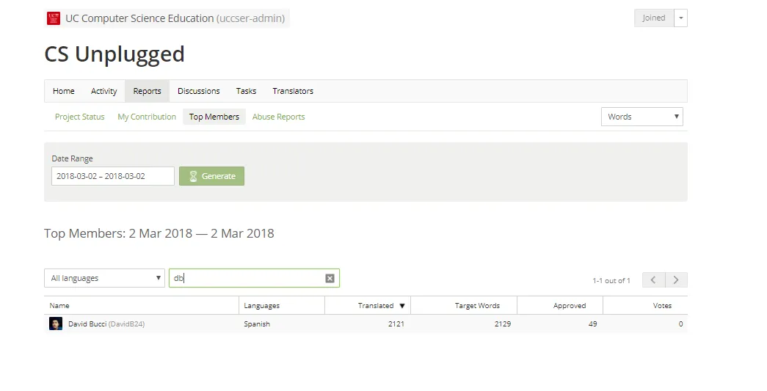Image resolution: width=767 pixels, height=391 pixels.
Task: Click the votes value 0
Action: coord(680,324)
